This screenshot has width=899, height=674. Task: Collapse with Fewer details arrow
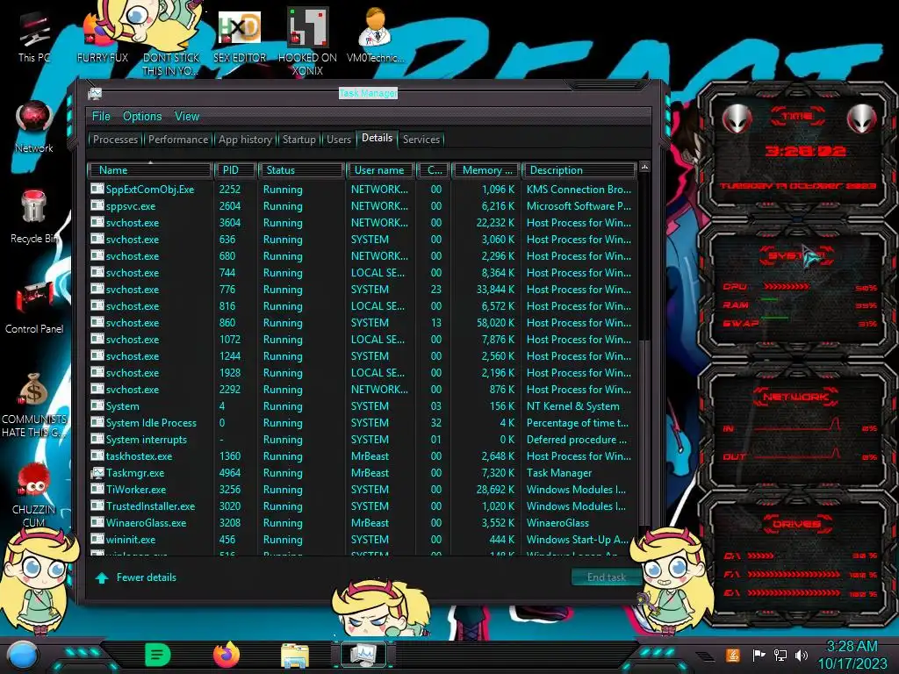(x=102, y=577)
